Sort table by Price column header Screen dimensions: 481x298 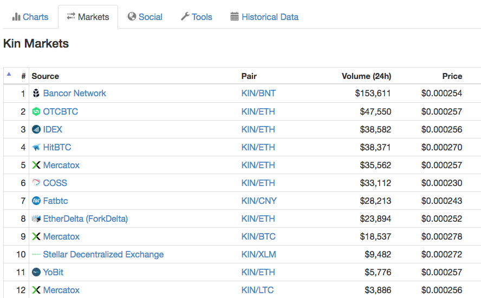[452, 76]
